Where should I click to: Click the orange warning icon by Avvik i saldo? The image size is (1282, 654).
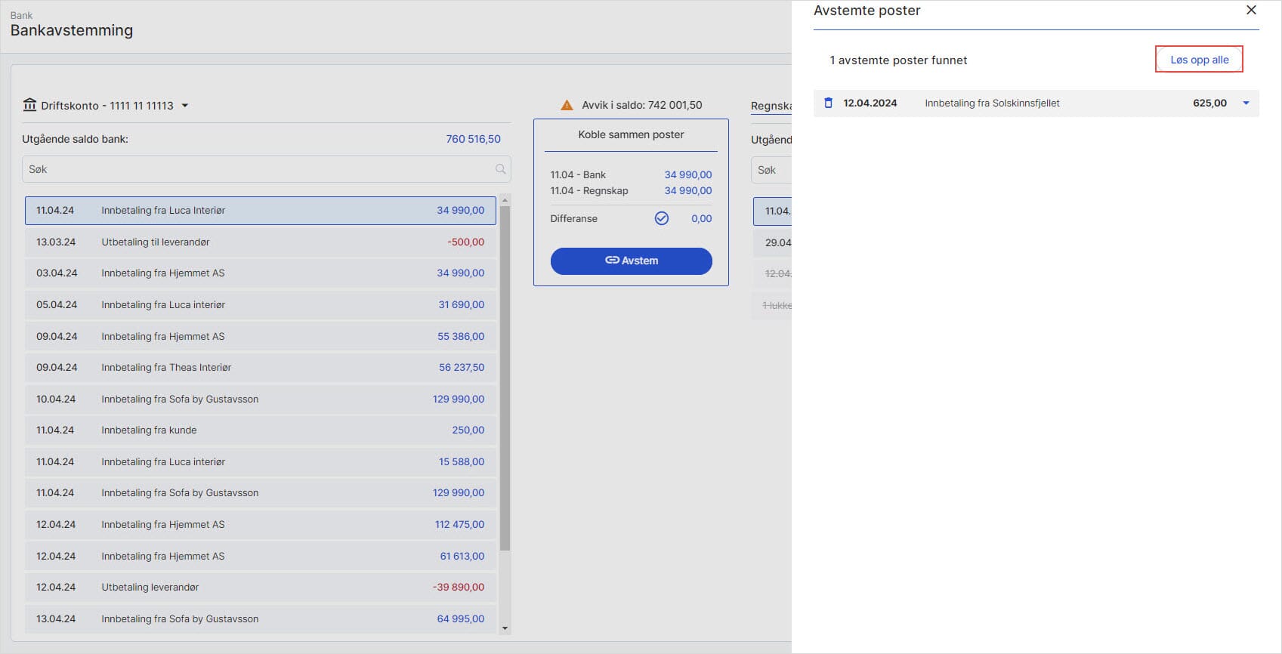(x=567, y=105)
